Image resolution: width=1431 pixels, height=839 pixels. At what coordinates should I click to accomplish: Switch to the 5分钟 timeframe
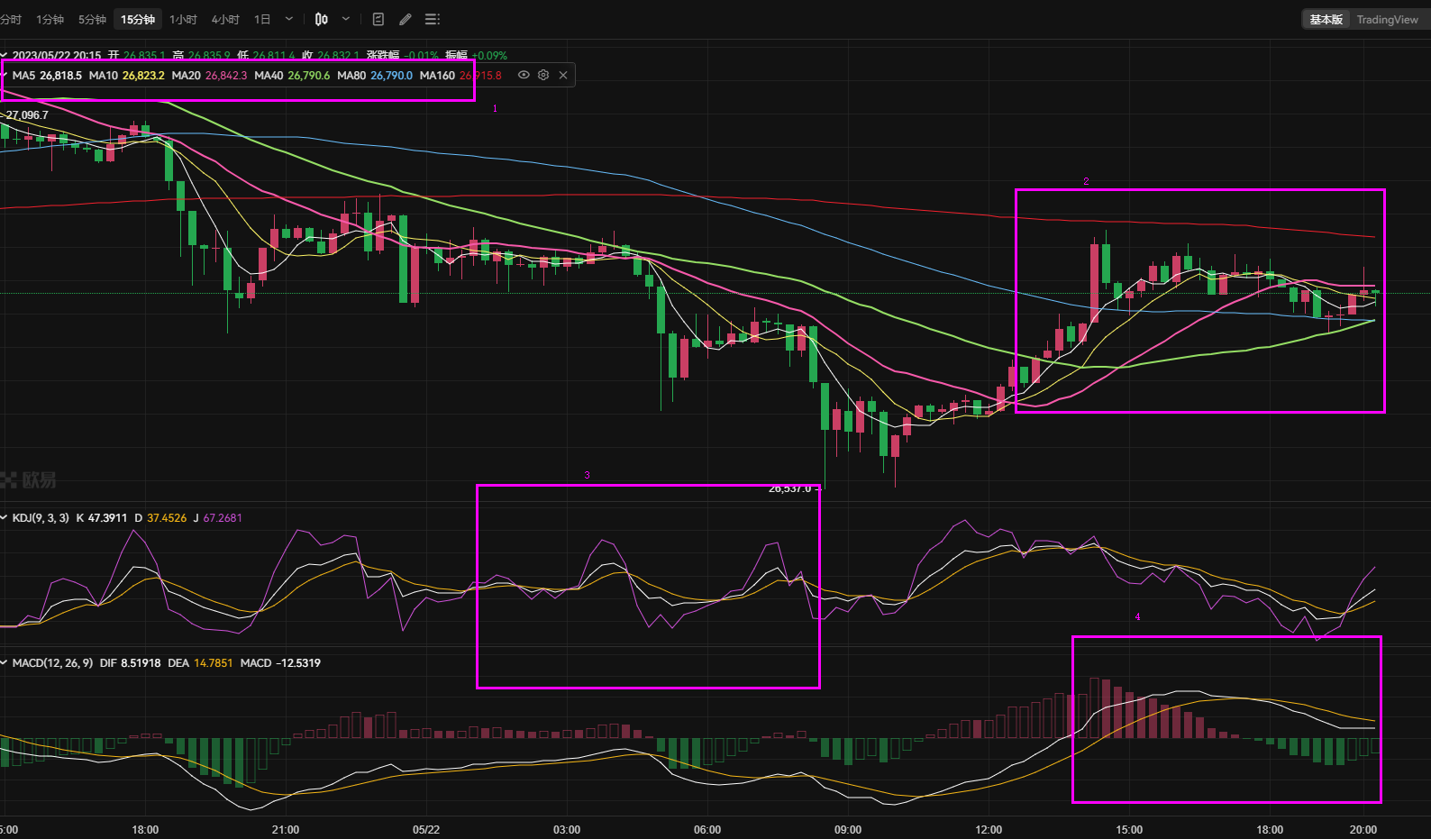[x=92, y=19]
